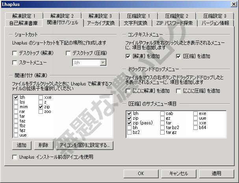Switch to 圧縮設定 1 tab
Screen dimensions: 239x183
139,16
